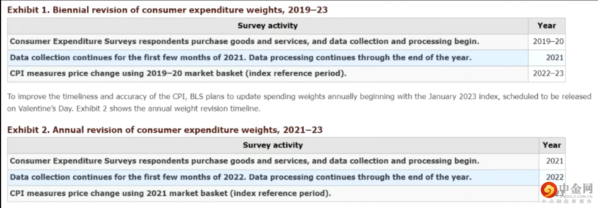Image resolution: width=598 pixels, height=208 pixels.
Task: Select row about CPI 2019–20 market basket
Action: coord(286,73)
